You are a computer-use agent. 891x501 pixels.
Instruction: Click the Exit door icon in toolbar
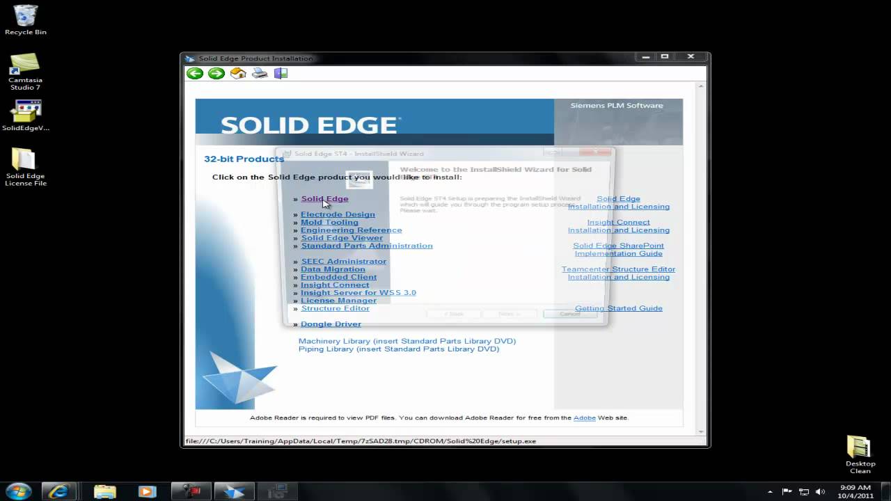281,73
